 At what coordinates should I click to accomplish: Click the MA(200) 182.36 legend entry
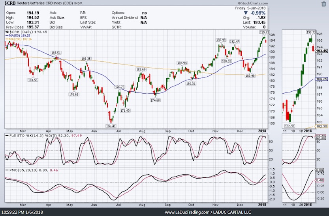(x=19, y=39)
